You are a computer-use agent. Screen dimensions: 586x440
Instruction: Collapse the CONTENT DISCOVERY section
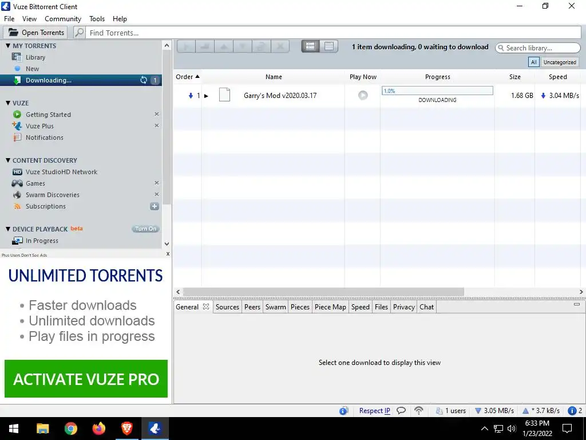pyautogui.click(x=8, y=160)
